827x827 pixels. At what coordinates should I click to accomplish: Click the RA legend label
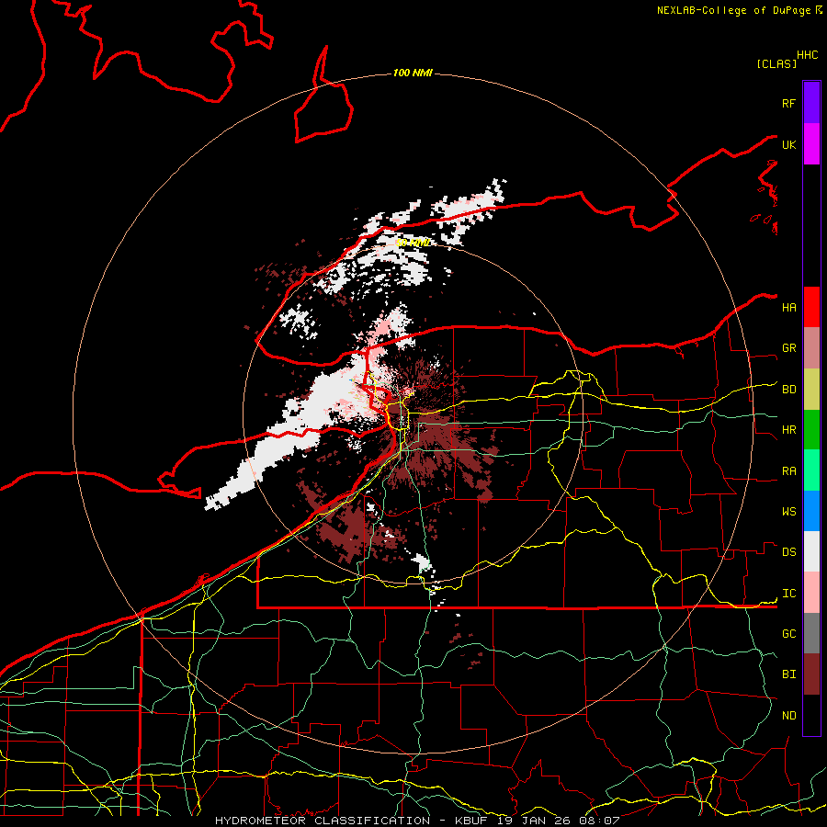[x=788, y=471]
